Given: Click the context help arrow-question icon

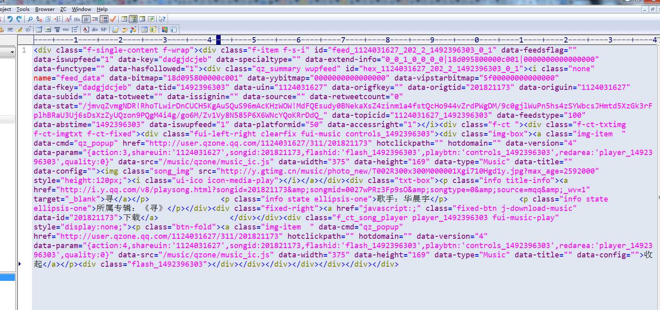Looking at the screenshot, I should tap(162, 19).
